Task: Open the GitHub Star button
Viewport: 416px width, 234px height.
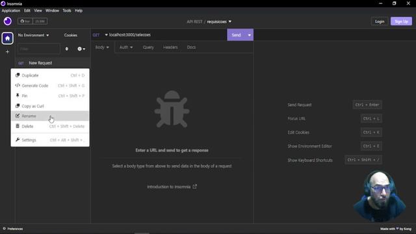Action: pos(25,21)
